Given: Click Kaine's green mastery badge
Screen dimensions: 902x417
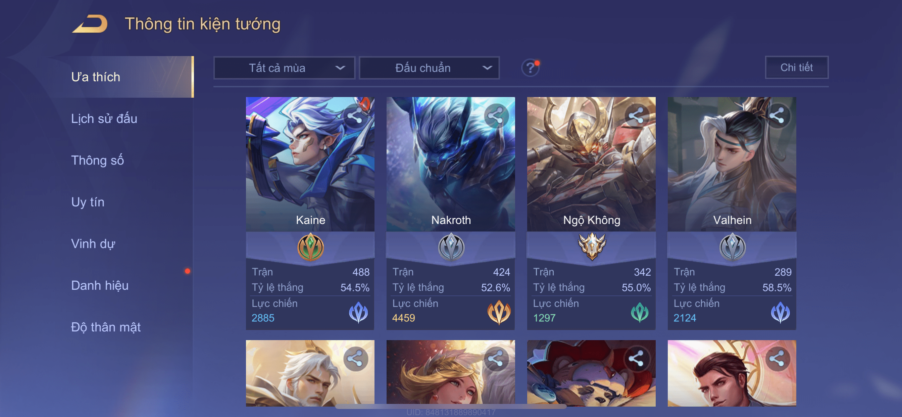Looking at the screenshot, I should 310,247.
